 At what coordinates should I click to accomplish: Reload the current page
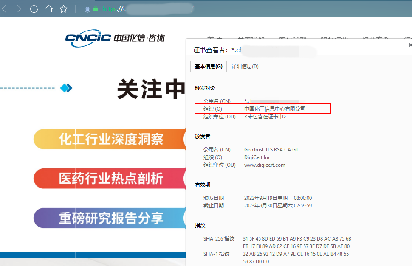click(34, 9)
